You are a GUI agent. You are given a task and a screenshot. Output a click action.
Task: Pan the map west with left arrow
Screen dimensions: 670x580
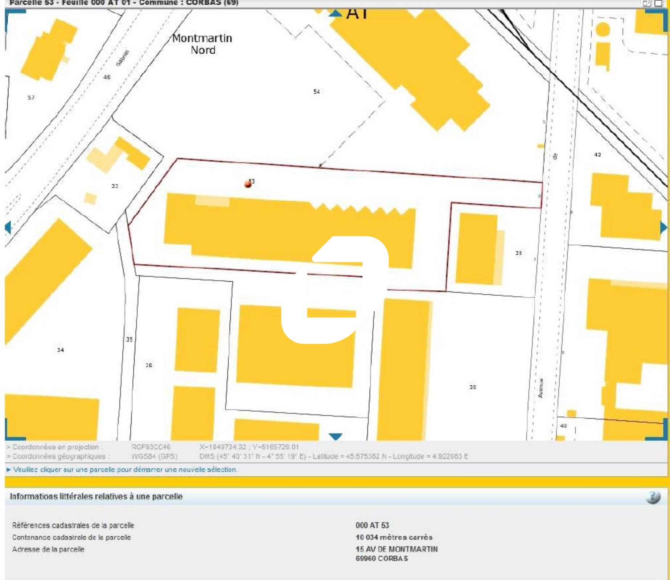pyautogui.click(x=8, y=228)
